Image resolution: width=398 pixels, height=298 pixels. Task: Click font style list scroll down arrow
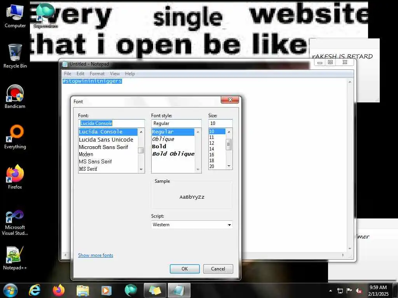tap(198, 169)
